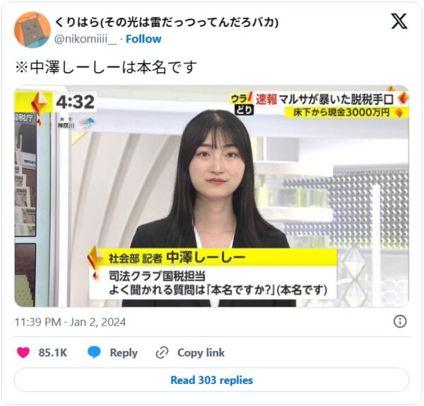
Task: Open the くりはら display name profile link
Action: click(167, 22)
